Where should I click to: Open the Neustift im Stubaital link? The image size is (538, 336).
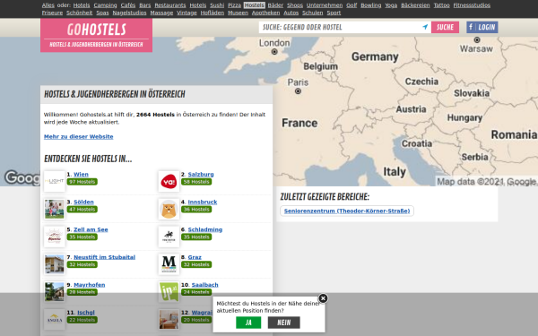click(x=104, y=257)
